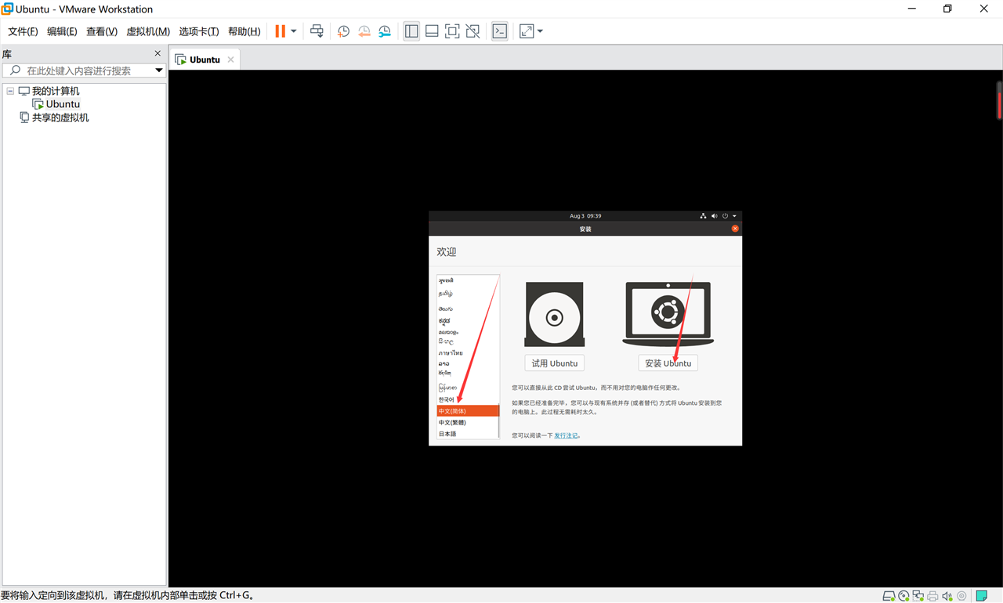Screen dimensions: 1003x603
Task: Click the Ubuntu volume icon in top bar
Action: [x=714, y=216]
